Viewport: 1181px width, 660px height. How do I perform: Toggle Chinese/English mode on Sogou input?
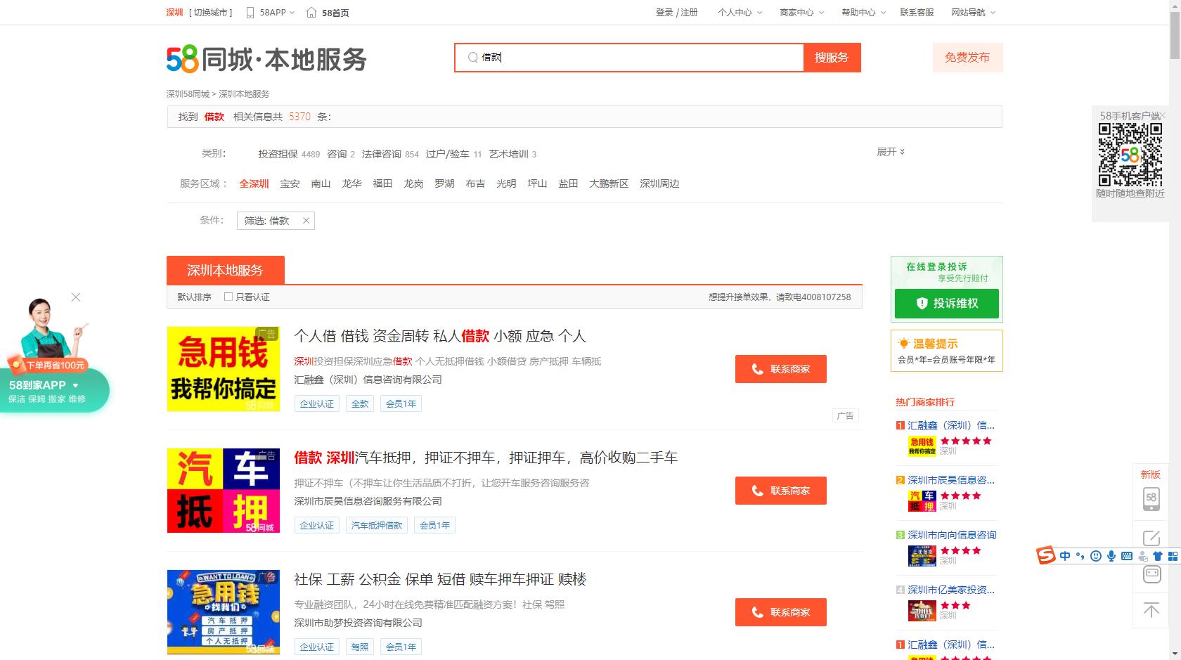tap(1064, 556)
